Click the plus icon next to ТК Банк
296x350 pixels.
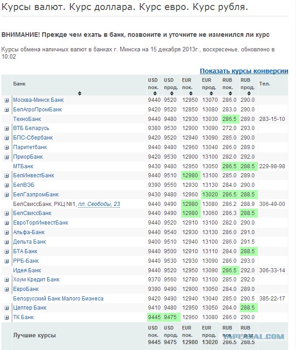[x=7, y=317]
